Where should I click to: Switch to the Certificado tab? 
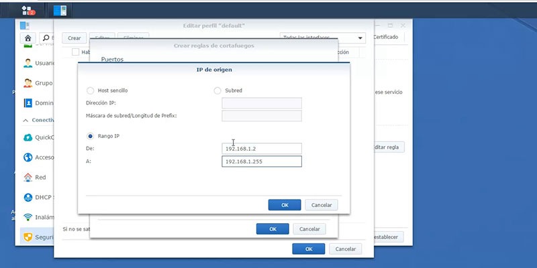coord(385,37)
